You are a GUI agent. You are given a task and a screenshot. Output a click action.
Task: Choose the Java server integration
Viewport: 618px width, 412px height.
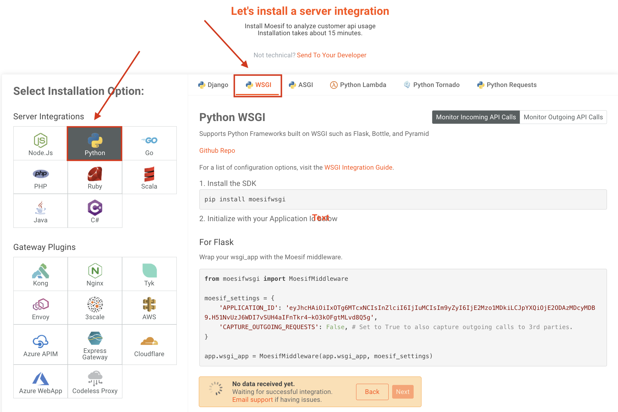(x=40, y=211)
